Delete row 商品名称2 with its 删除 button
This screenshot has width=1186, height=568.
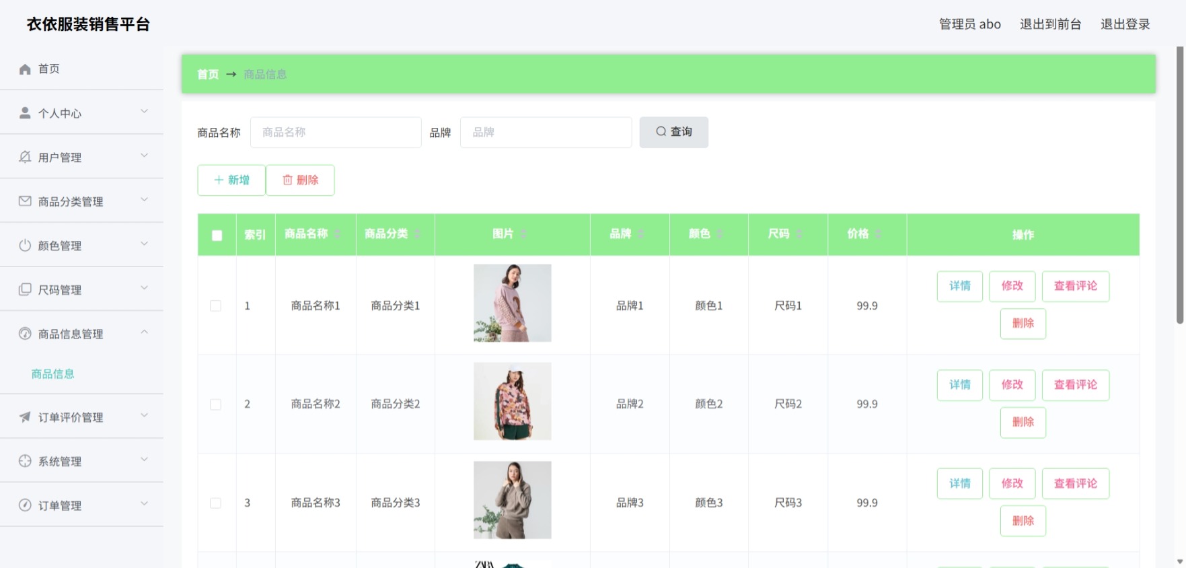(1023, 423)
